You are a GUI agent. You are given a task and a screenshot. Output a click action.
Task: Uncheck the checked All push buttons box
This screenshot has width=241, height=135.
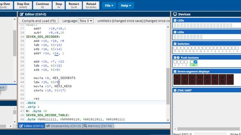tap(195, 62)
